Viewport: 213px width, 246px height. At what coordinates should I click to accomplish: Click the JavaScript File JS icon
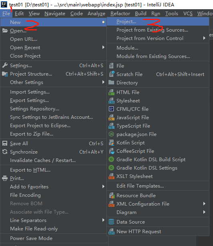click(x=111, y=117)
